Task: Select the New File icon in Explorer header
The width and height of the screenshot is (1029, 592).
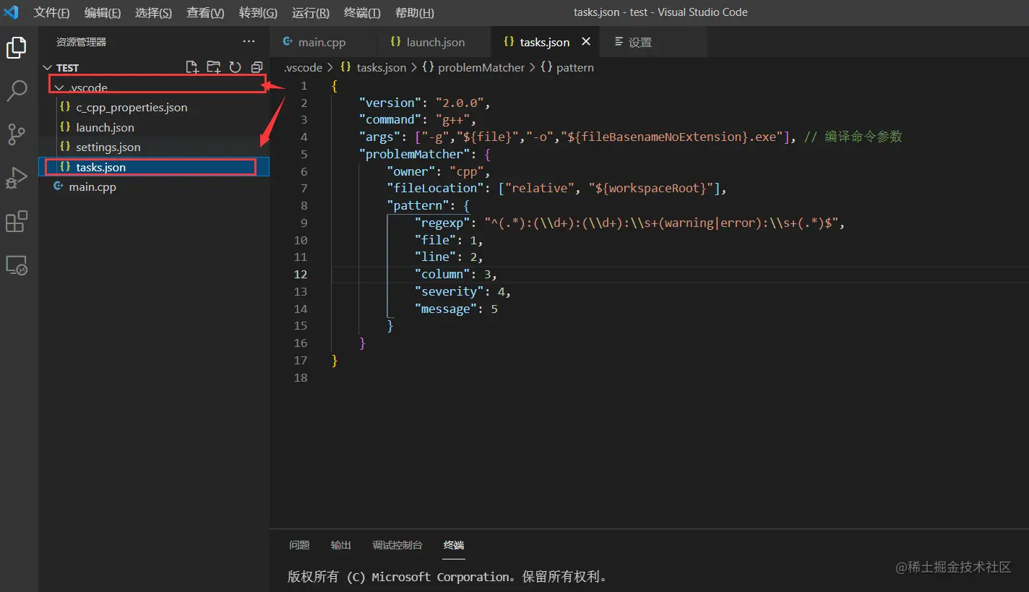Action: 192,67
